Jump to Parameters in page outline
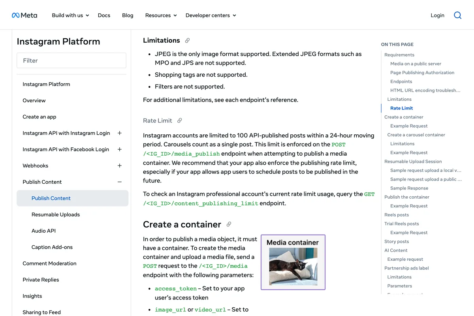Image resolution: width=474 pixels, height=316 pixels. click(x=399, y=286)
